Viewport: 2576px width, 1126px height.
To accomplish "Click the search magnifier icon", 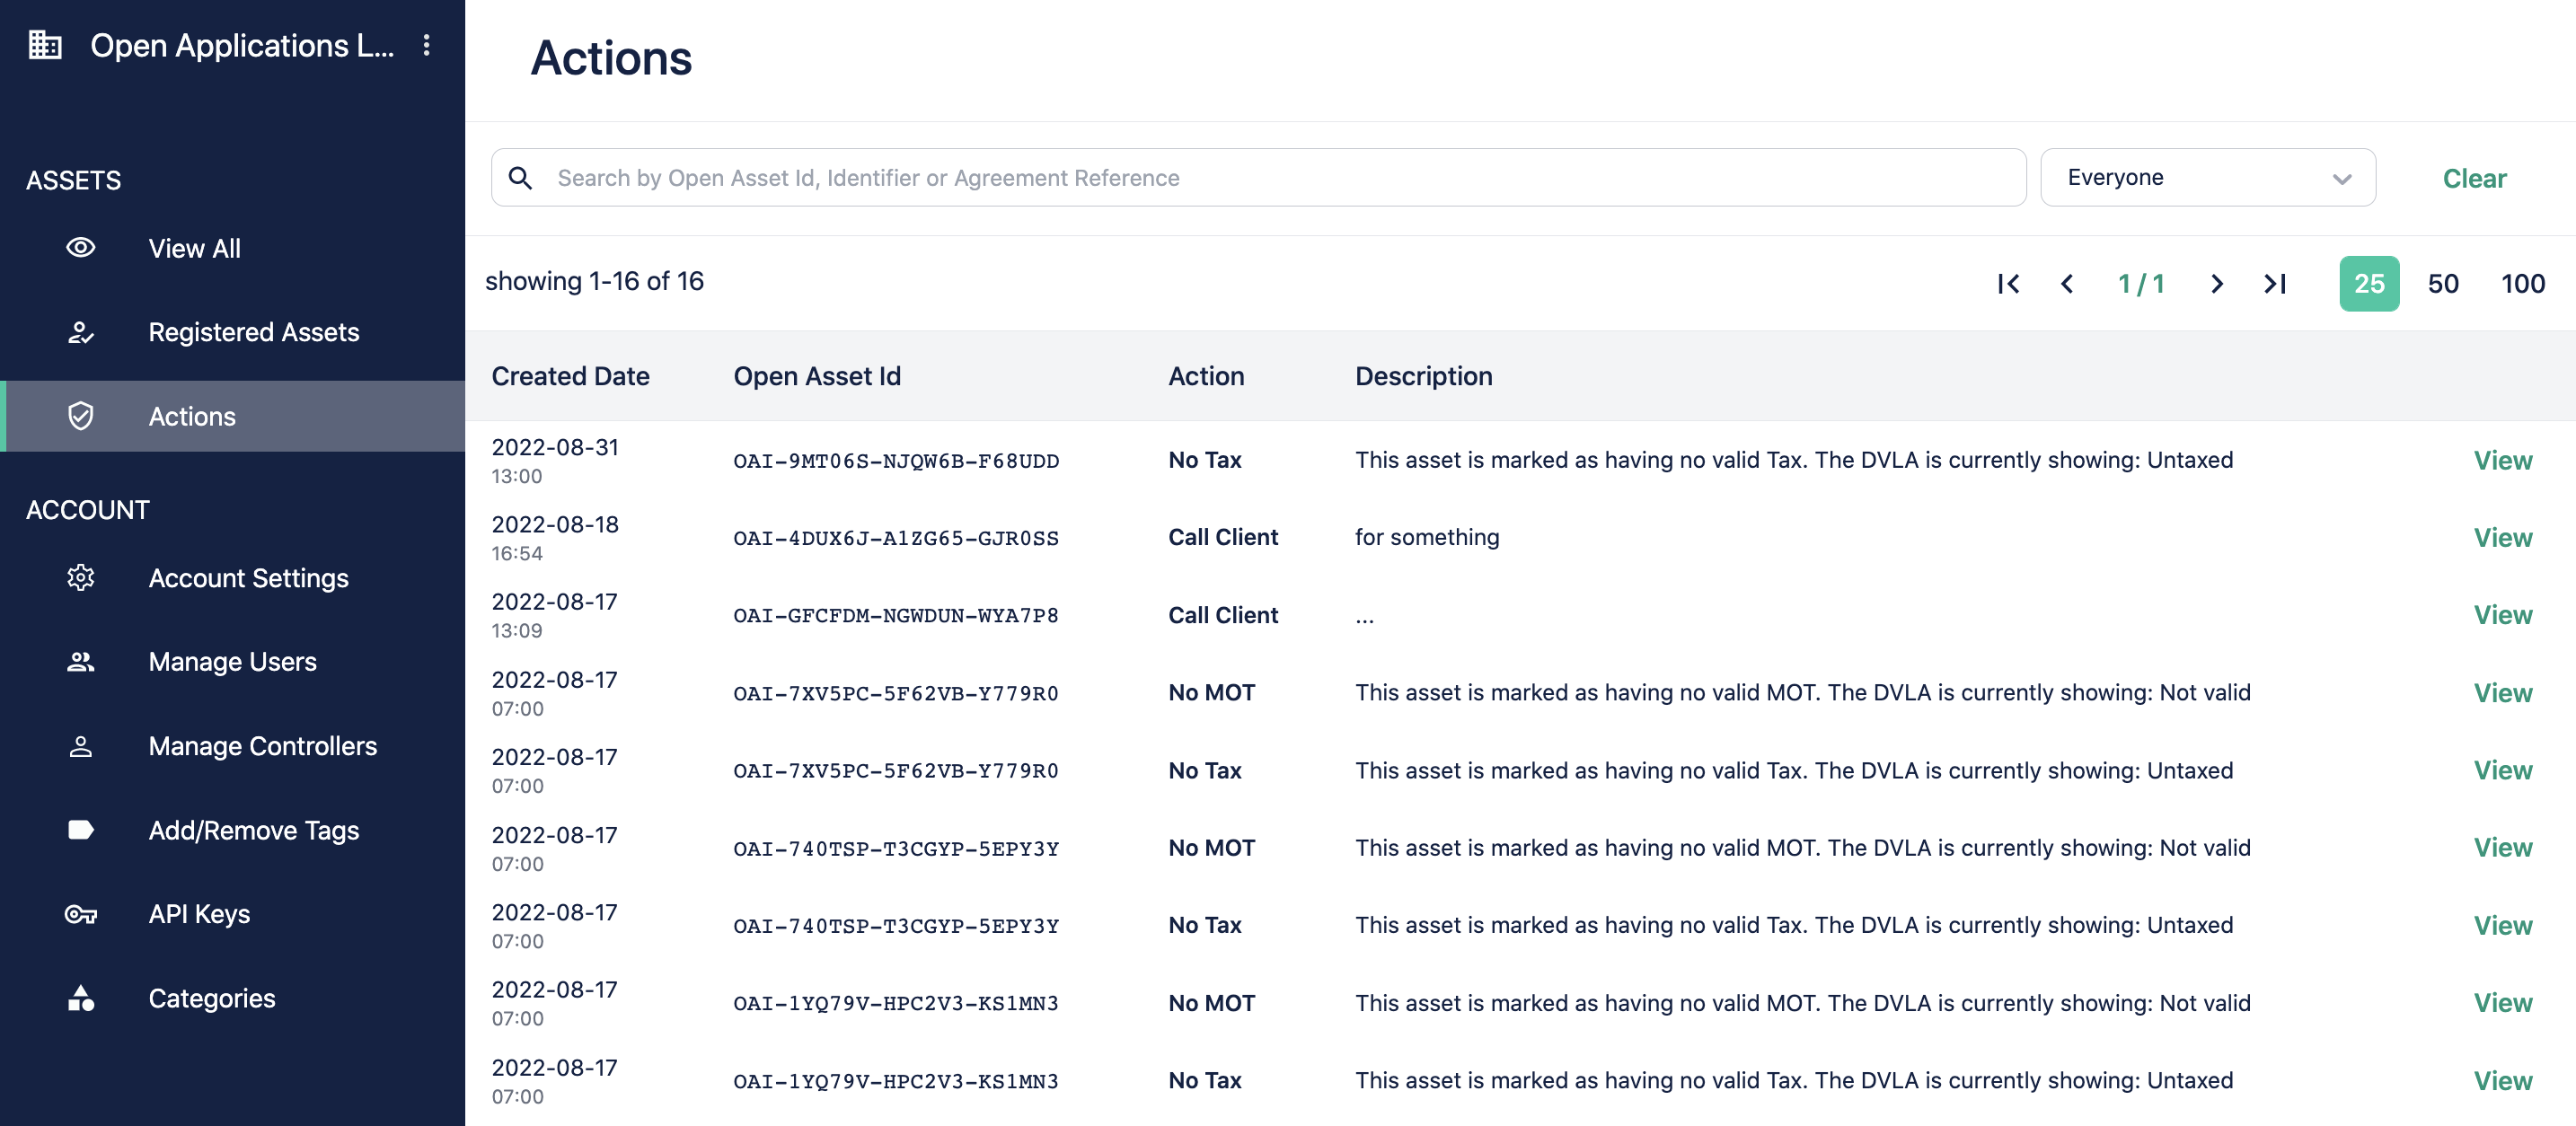I will point(520,178).
